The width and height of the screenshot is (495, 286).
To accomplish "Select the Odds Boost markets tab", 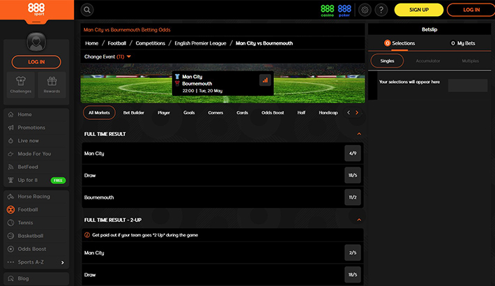I will click(273, 113).
